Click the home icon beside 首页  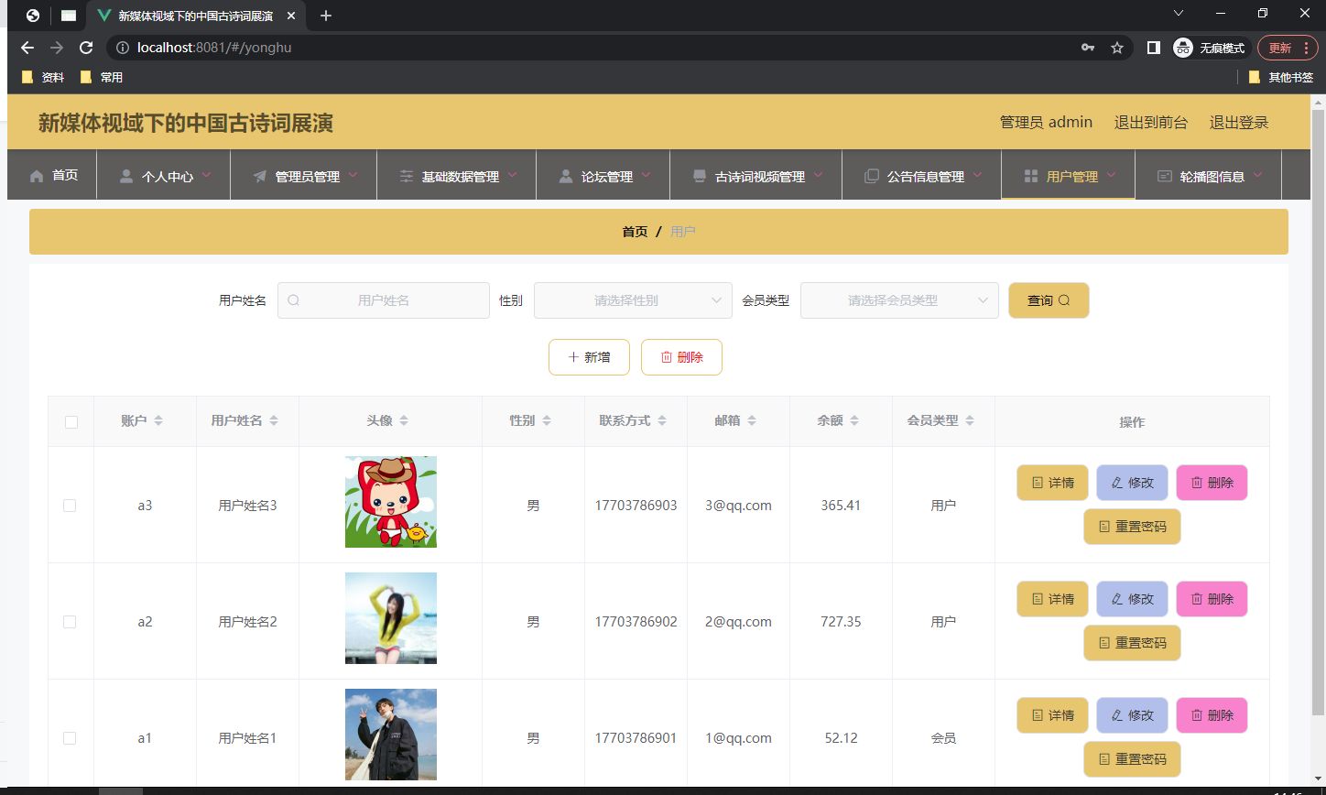(35, 175)
